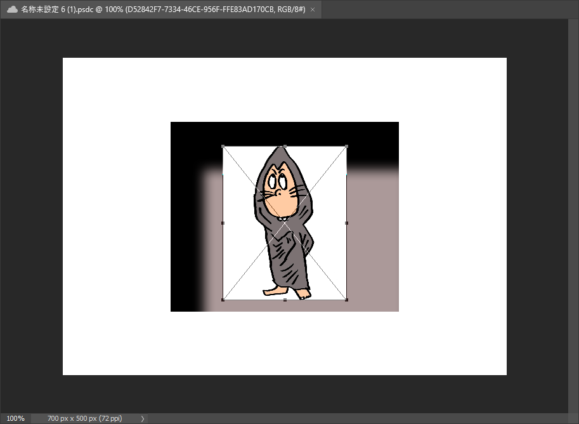Click the vertical scrollbar on the right

click(x=573, y=216)
